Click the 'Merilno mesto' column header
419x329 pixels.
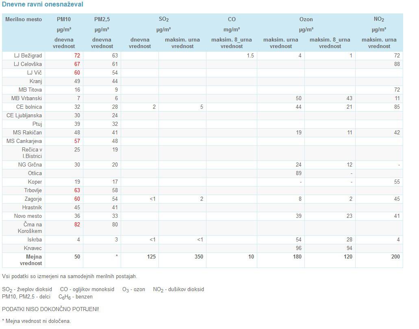click(x=23, y=19)
